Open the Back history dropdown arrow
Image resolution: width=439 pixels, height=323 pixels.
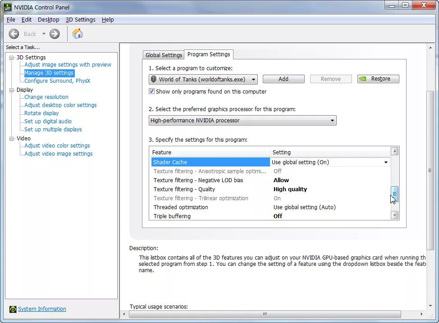point(44,34)
